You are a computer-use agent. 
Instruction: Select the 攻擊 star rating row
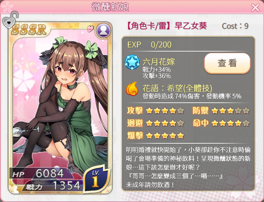click(156, 111)
